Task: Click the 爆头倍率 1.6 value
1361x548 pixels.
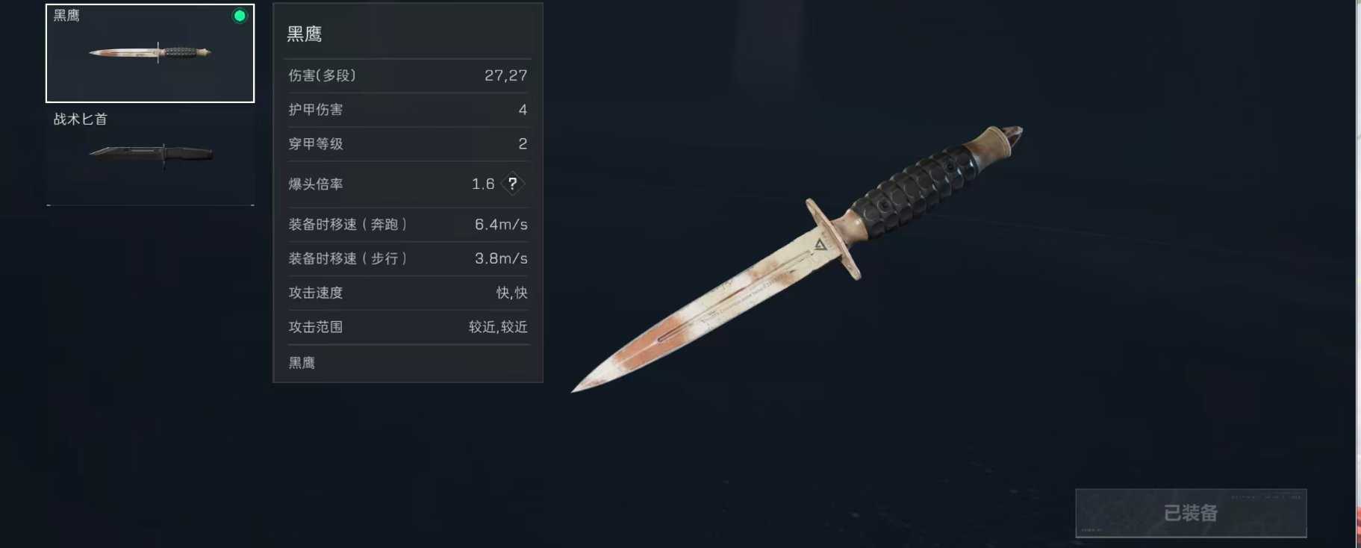Action: click(x=483, y=184)
